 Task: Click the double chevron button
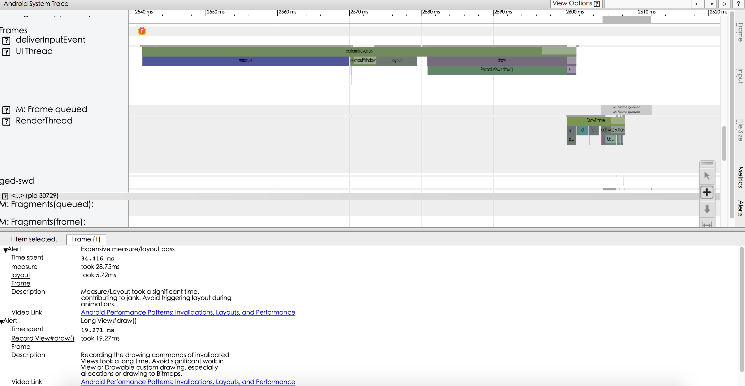click(724, 4)
